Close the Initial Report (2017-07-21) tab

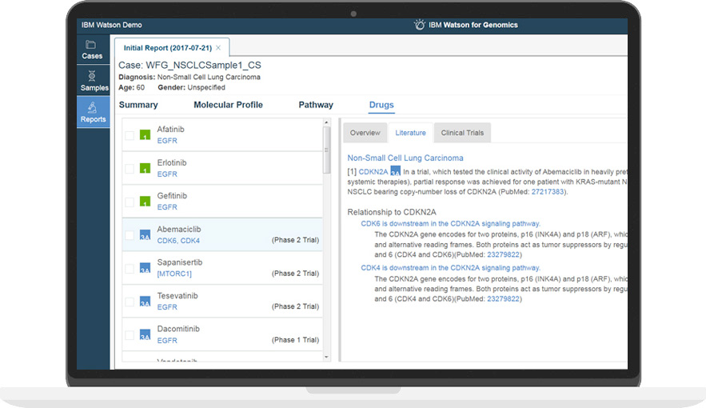(x=218, y=48)
